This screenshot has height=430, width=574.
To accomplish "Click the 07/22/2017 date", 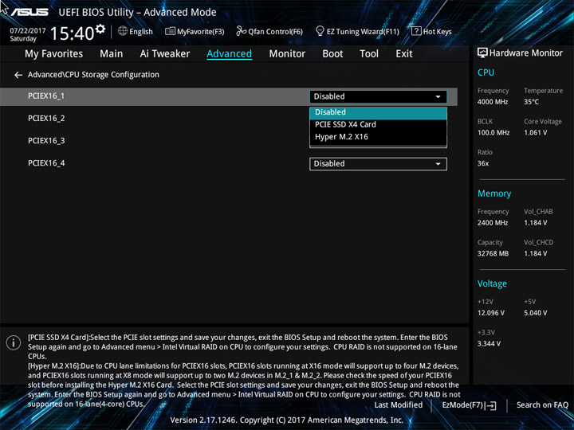I will coord(28,31).
